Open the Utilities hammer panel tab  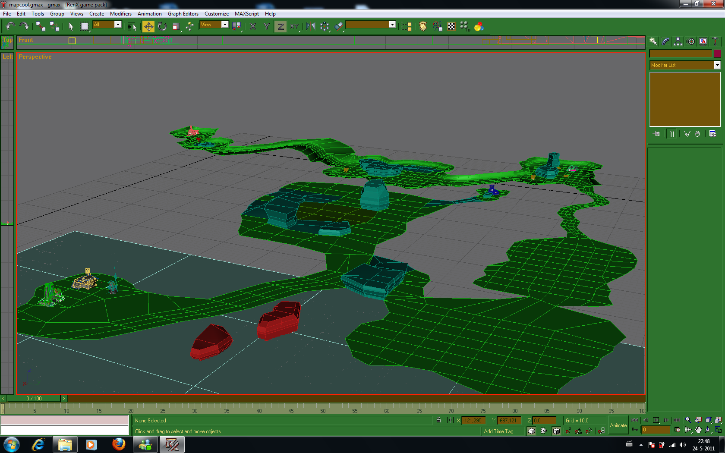tap(715, 41)
